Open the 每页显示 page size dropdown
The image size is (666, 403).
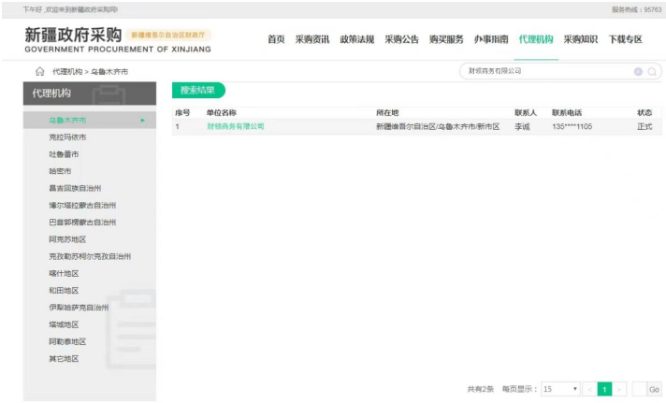[x=560, y=388]
